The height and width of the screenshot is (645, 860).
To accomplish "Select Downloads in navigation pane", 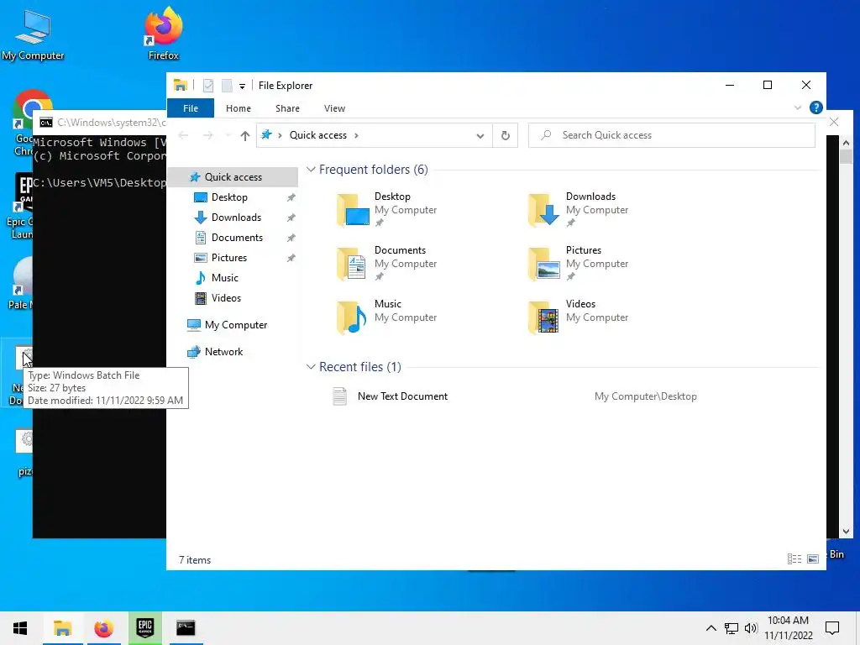I will [233, 218].
